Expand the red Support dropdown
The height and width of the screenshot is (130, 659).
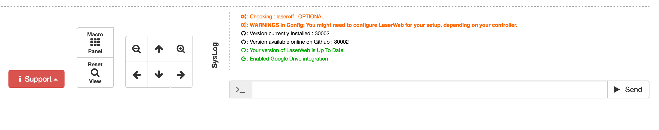point(36,79)
